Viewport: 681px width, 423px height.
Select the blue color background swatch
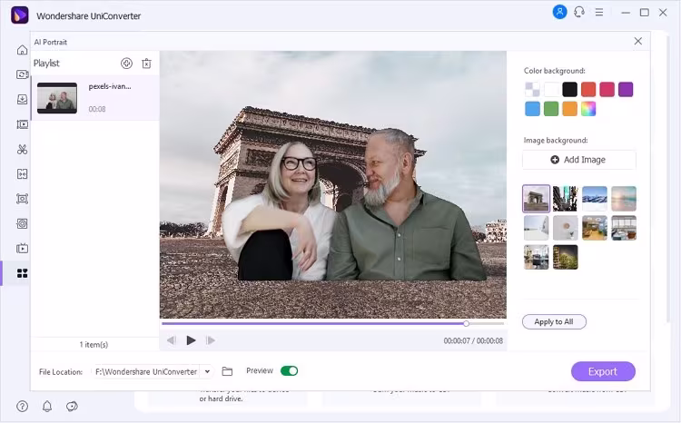pos(532,109)
